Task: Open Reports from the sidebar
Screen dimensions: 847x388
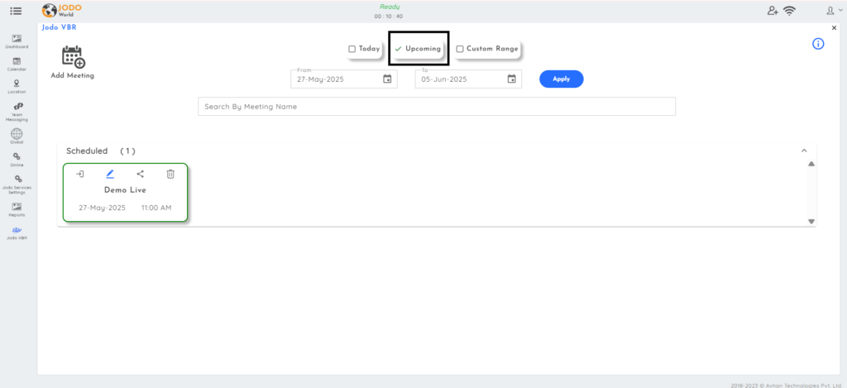Action: point(17,209)
